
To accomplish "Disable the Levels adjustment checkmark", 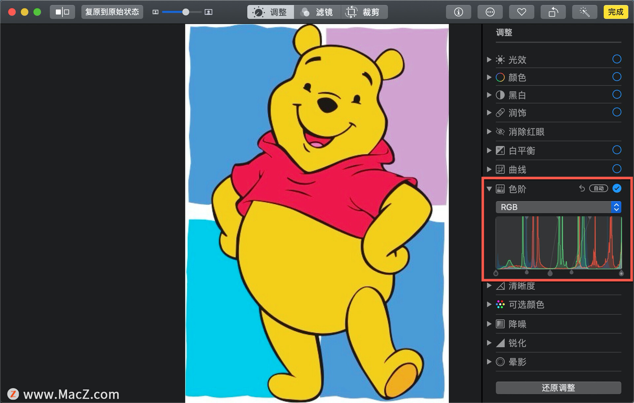I will coord(616,188).
